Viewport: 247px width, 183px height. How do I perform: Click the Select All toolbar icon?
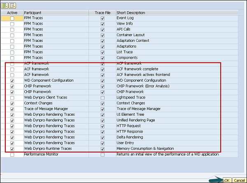point(5,5)
